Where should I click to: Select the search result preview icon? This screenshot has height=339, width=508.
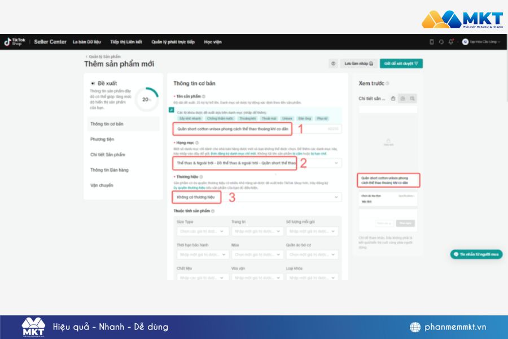click(412, 99)
